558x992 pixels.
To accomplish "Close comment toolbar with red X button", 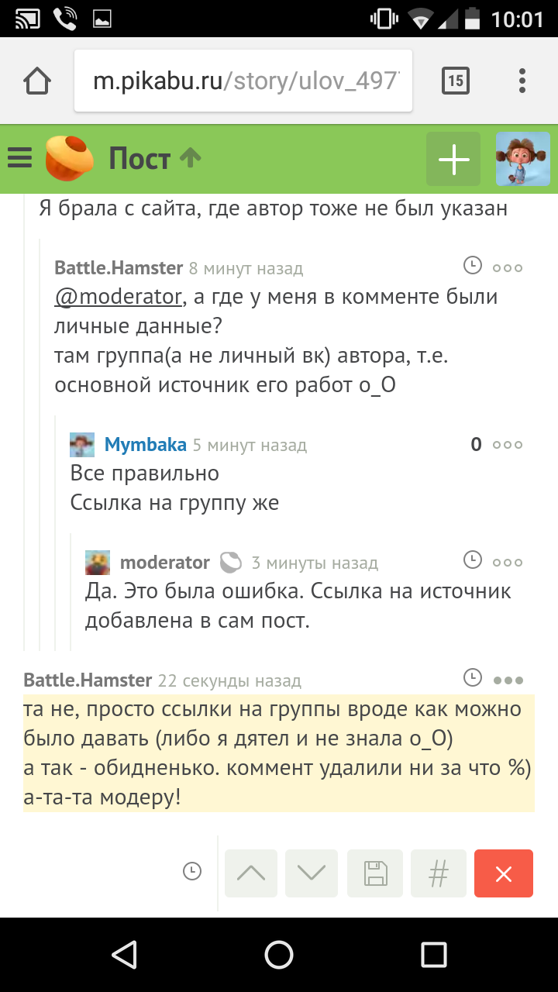I will [504, 873].
